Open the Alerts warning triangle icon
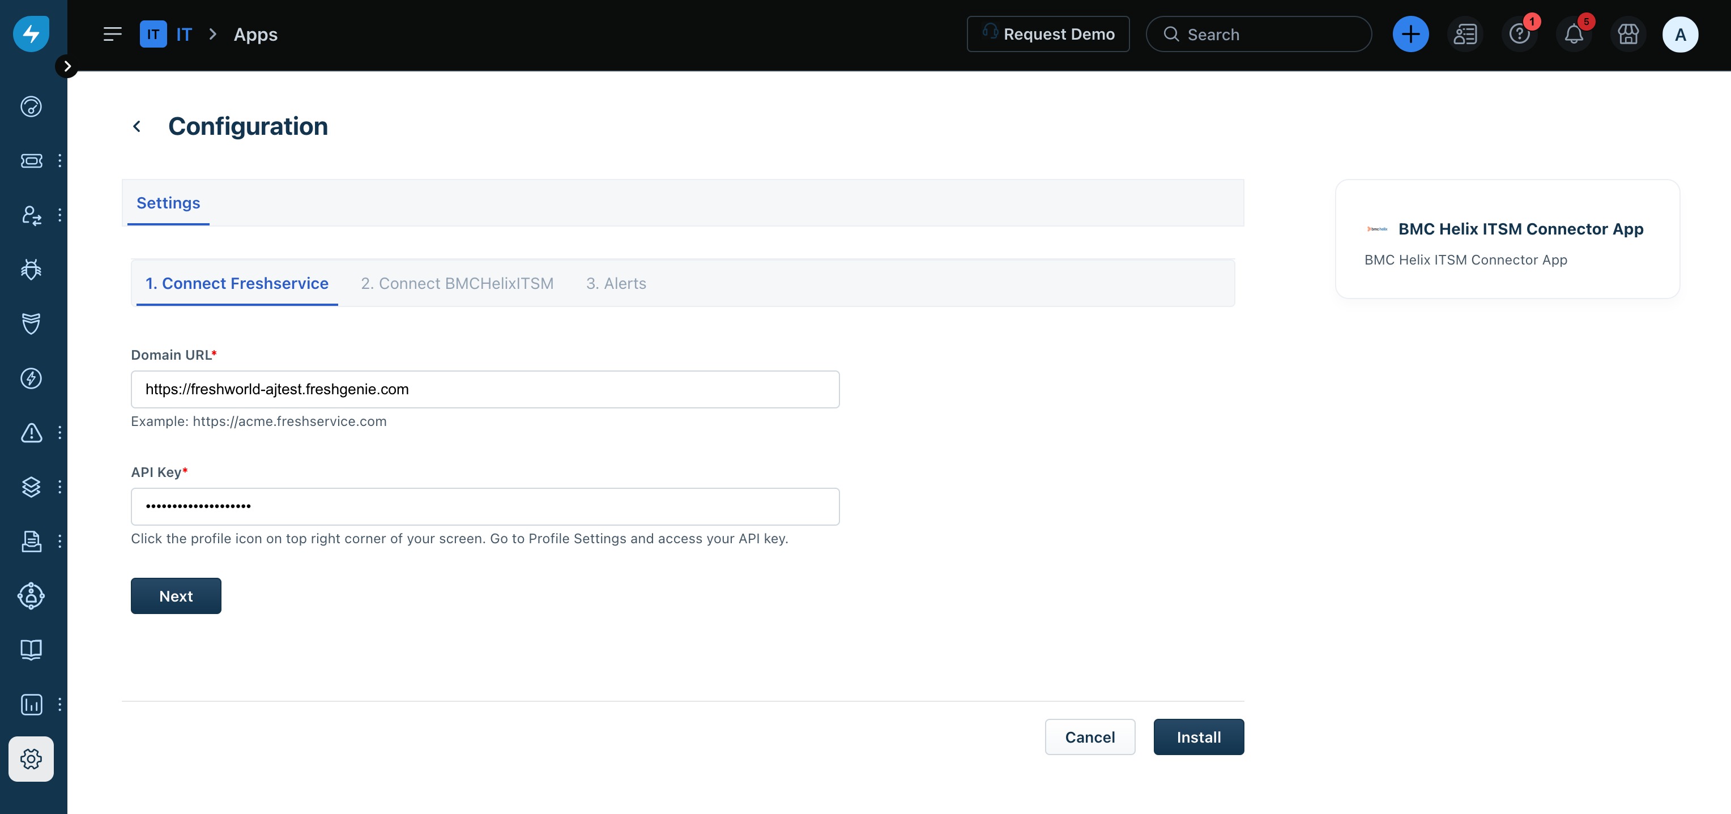The height and width of the screenshot is (814, 1731). click(31, 433)
